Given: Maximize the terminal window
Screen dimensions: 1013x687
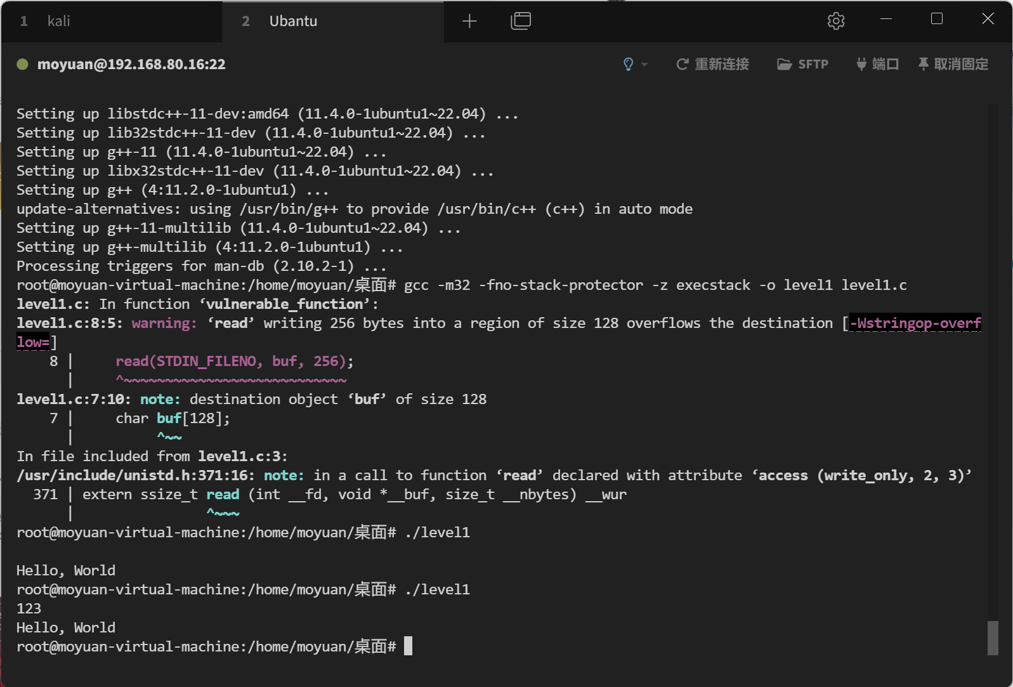Looking at the screenshot, I should click(936, 19).
